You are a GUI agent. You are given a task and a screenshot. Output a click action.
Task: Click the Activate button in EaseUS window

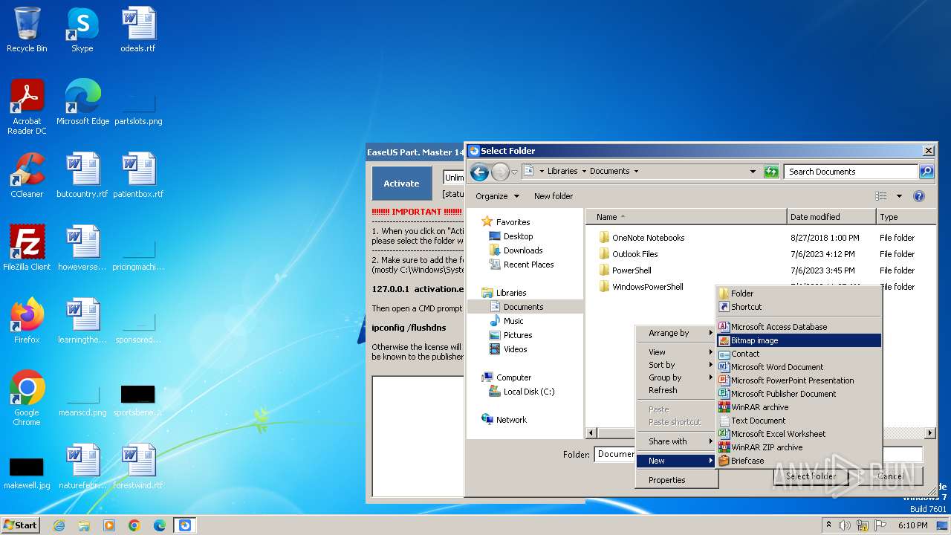[401, 184]
